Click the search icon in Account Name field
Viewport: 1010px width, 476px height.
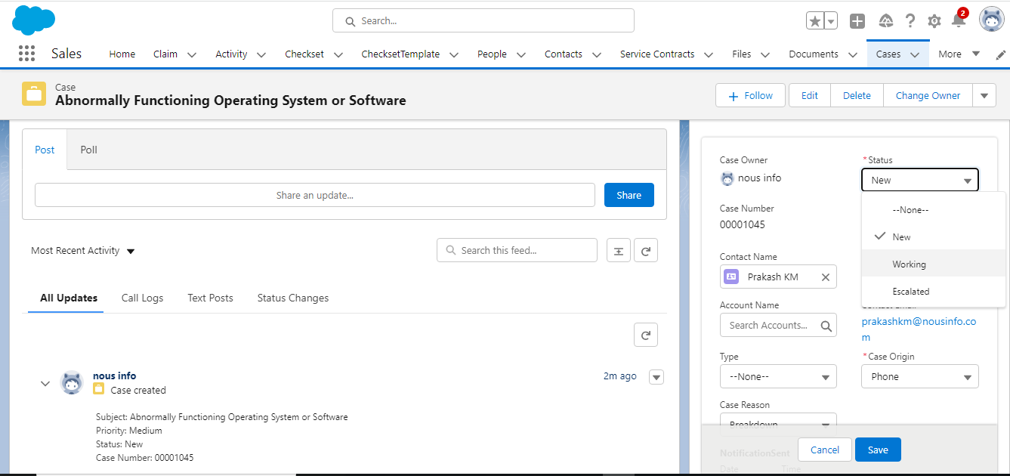(826, 326)
